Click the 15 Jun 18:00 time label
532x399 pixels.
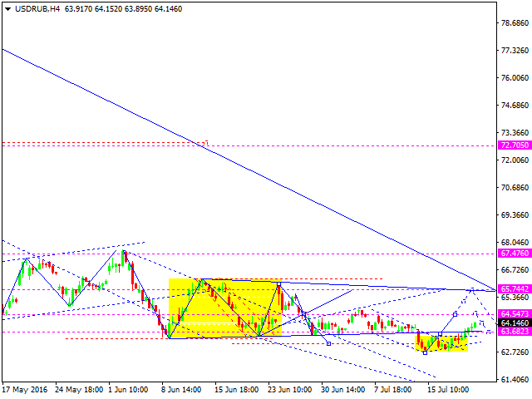pos(236,389)
